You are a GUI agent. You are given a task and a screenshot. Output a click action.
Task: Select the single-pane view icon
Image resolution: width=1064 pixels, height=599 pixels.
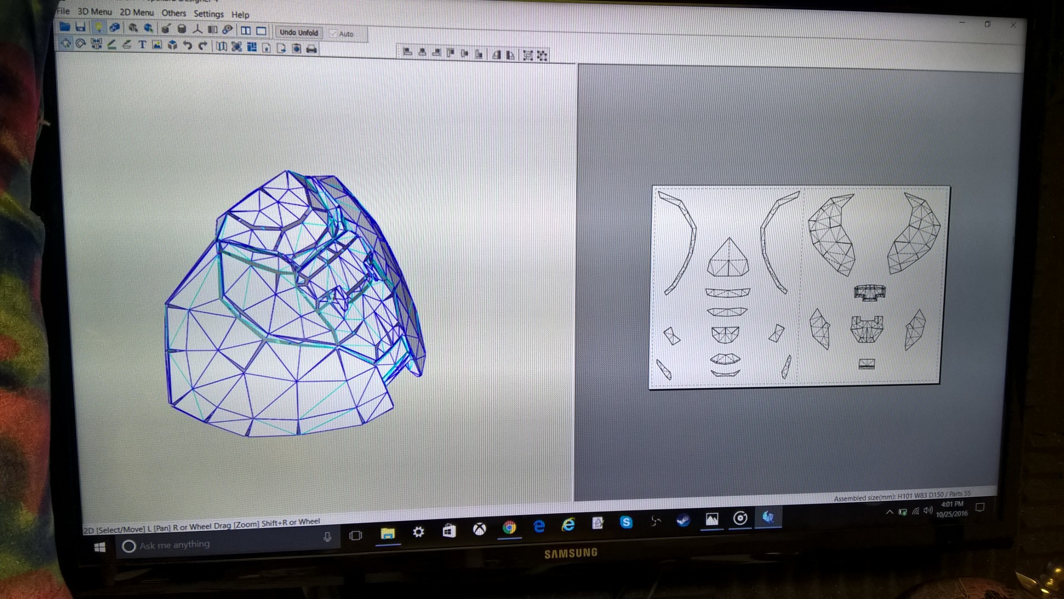(261, 31)
